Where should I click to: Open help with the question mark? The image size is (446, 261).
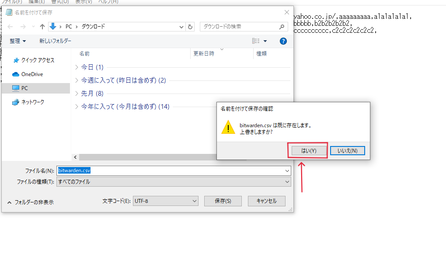coord(283,41)
